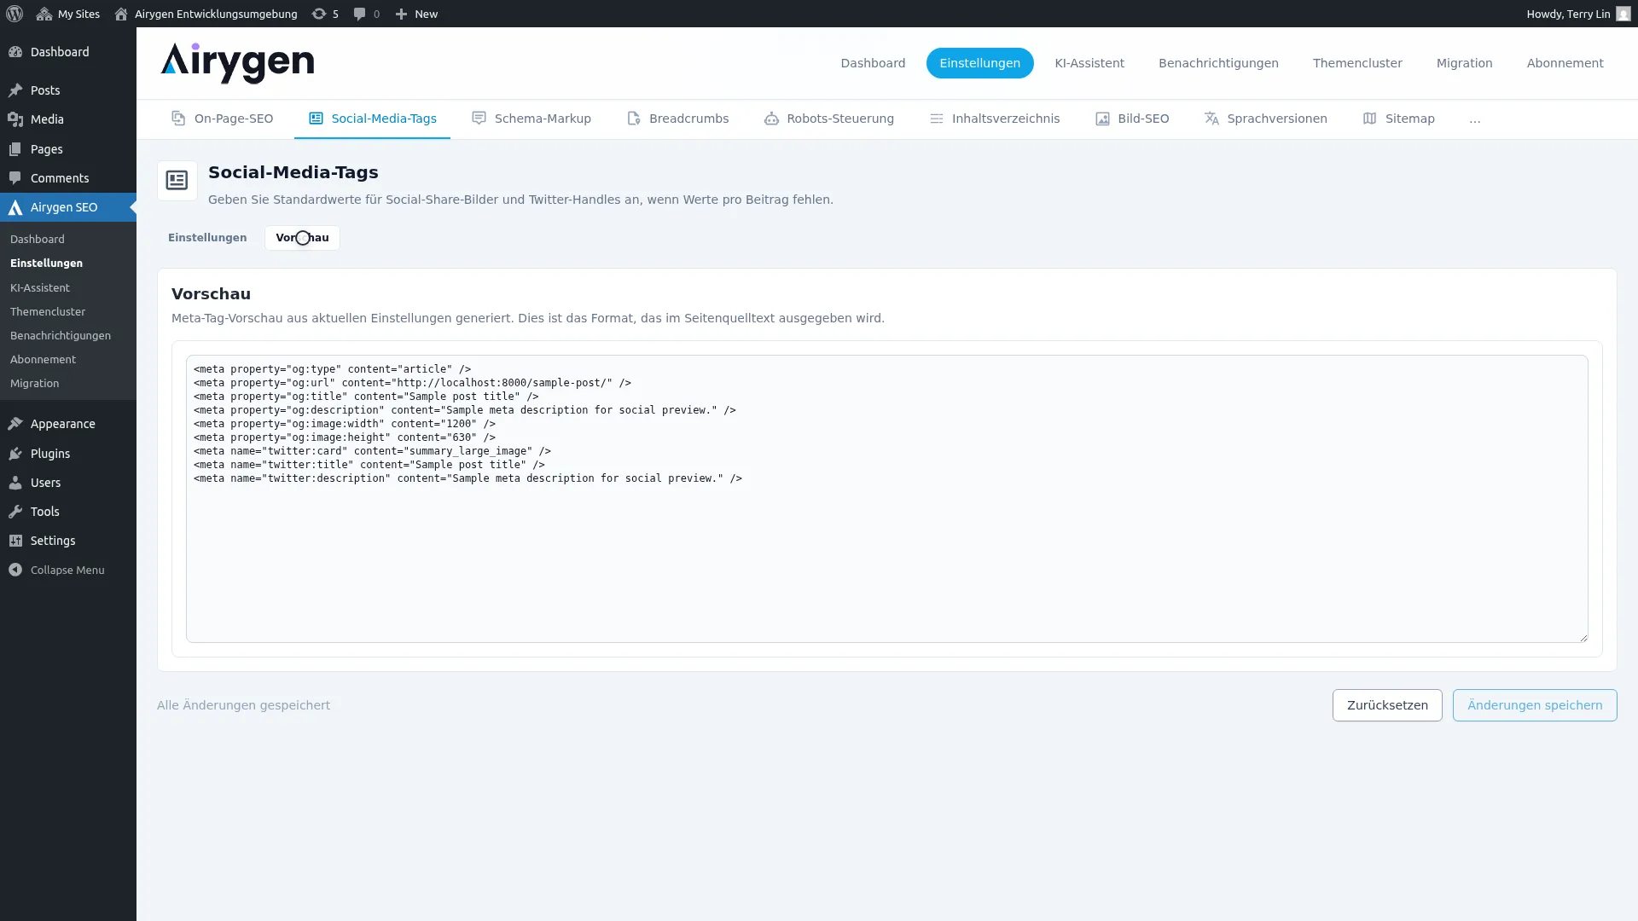1638x921 pixels.
Task: Switch to Einstellungen sub-tab
Action: [207, 238]
